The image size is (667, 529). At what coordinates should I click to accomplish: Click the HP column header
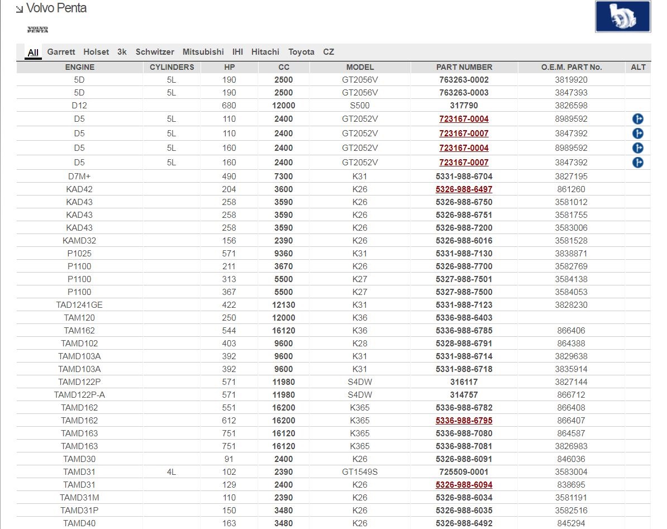[x=229, y=67]
